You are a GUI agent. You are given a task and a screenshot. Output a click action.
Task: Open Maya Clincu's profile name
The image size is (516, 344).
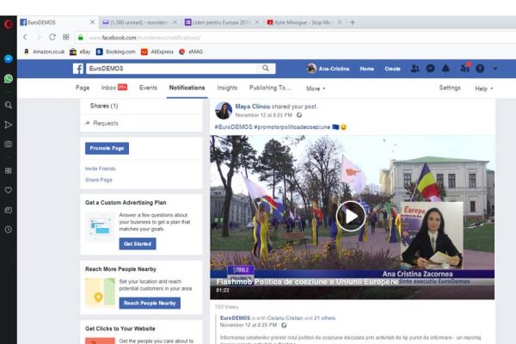252,107
